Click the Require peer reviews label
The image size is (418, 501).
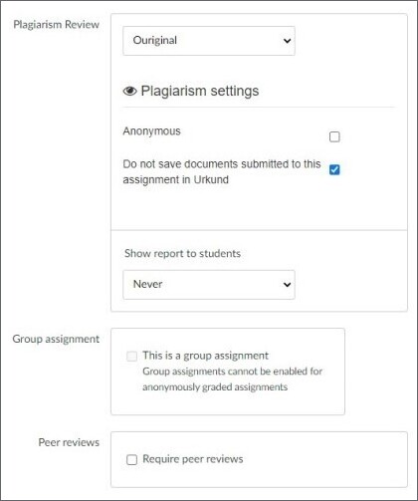click(x=193, y=459)
